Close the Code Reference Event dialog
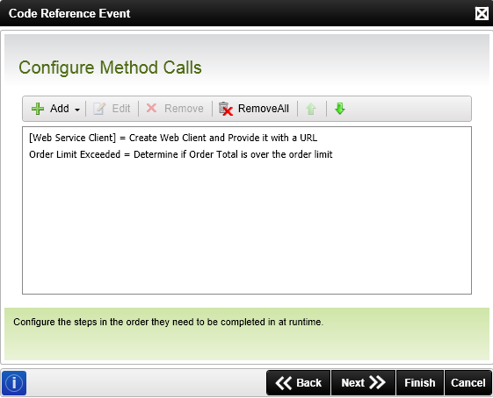This screenshot has width=493, height=398. [482, 13]
